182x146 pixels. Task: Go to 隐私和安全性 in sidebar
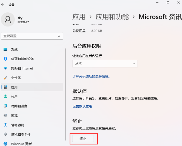[x=21, y=135]
